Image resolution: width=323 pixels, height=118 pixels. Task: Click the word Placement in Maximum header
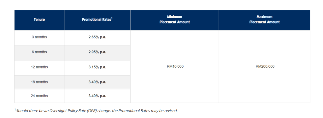pyautogui.click(x=256, y=22)
